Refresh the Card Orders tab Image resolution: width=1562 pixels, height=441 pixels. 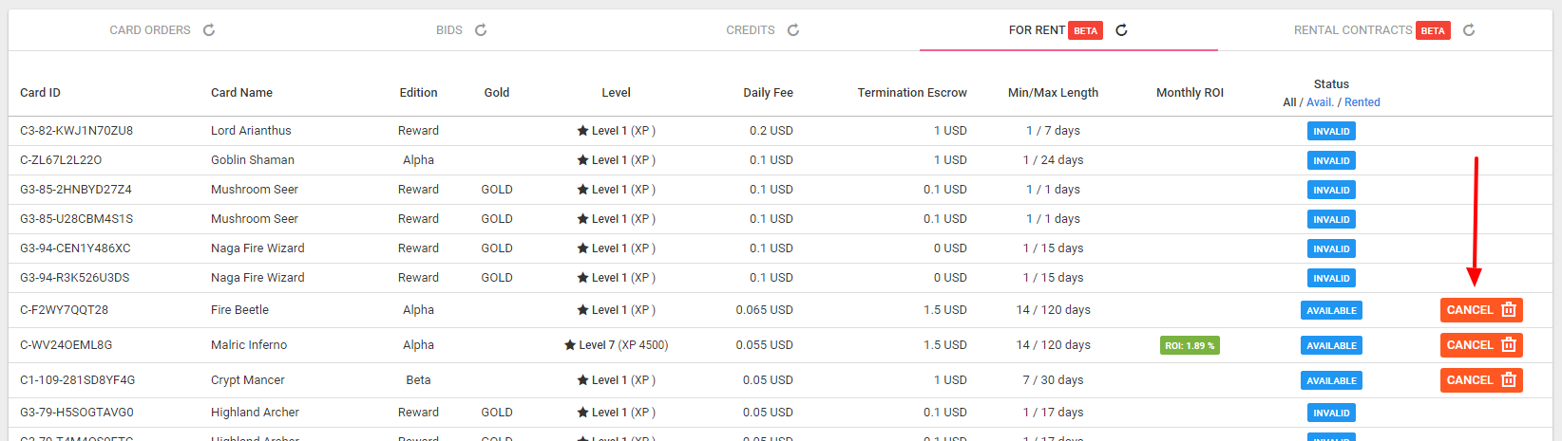[x=209, y=30]
